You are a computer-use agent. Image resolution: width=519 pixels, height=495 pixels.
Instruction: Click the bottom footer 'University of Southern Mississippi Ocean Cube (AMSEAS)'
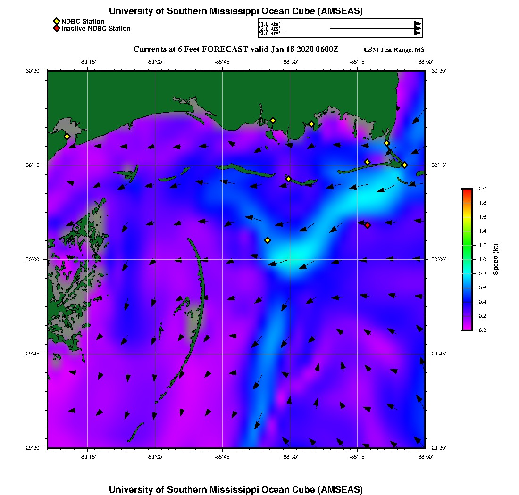[x=235, y=490]
